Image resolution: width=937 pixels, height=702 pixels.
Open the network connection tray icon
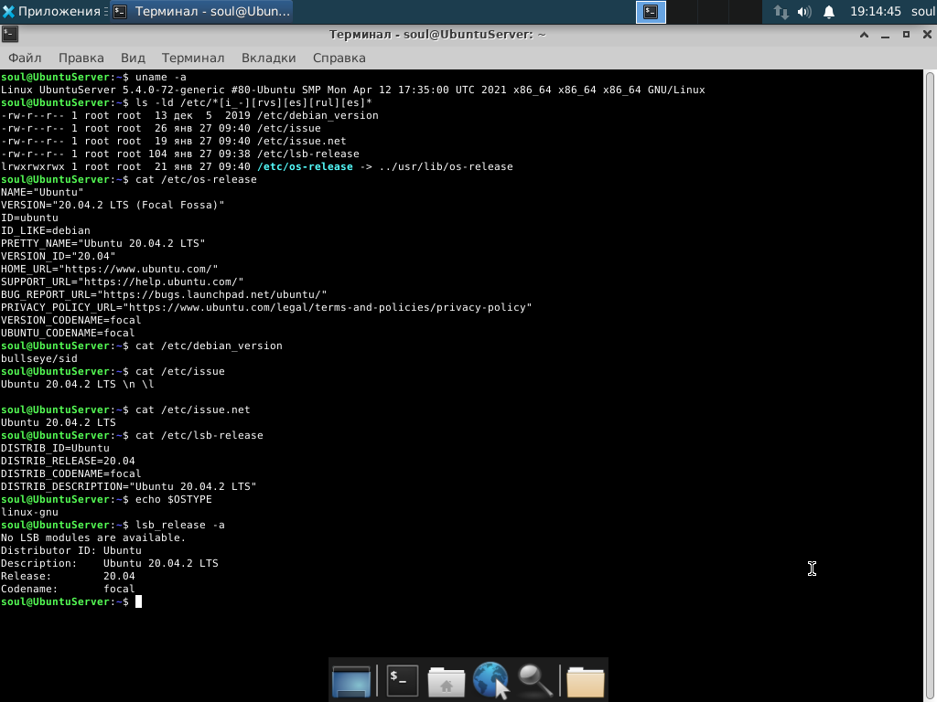click(781, 12)
